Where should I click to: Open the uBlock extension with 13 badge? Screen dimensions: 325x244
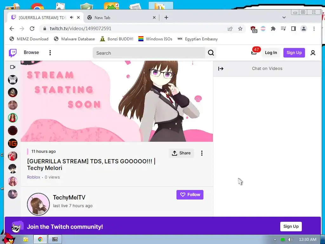tap(254, 29)
